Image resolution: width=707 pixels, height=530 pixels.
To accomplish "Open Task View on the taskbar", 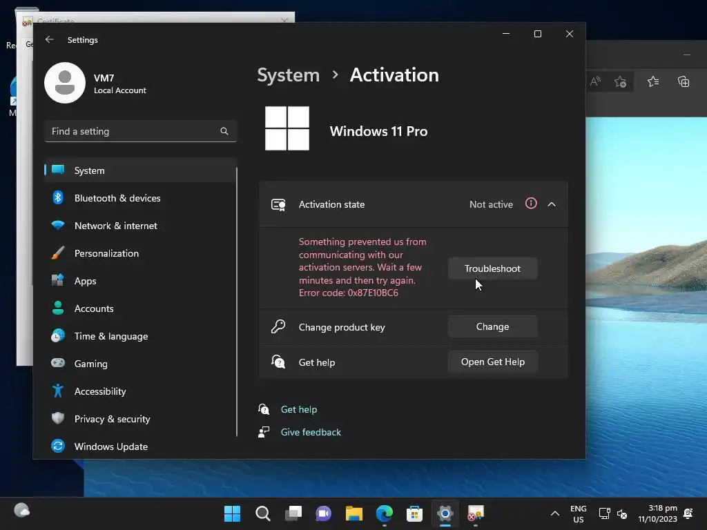I will click(x=293, y=513).
